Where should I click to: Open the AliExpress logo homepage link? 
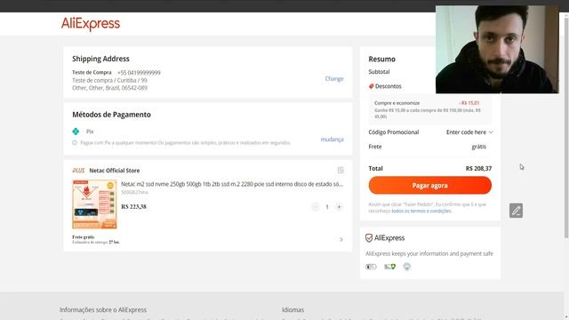pyautogui.click(x=91, y=24)
